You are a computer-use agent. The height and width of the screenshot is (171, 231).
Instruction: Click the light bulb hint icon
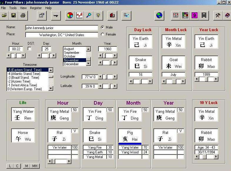tap(98, 15)
